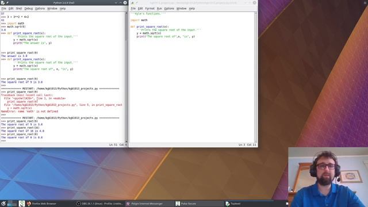Click the 'y = math.sqrt(x)' line in editor
The image size is (368, 207).
[149, 33]
